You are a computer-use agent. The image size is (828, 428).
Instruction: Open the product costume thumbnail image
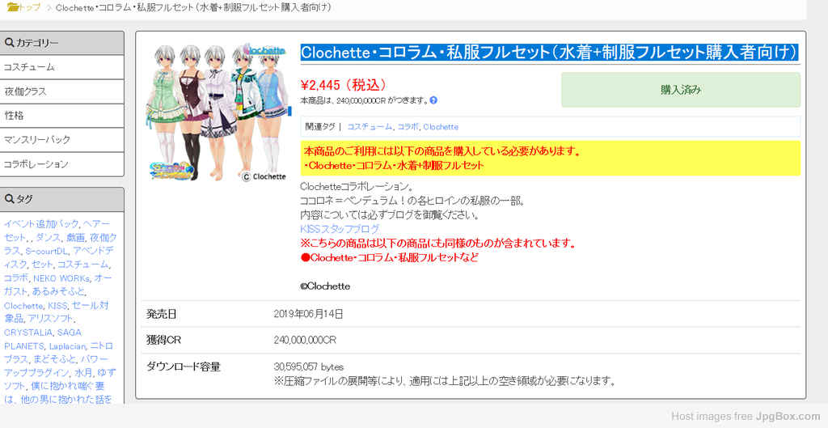click(x=217, y=112)
